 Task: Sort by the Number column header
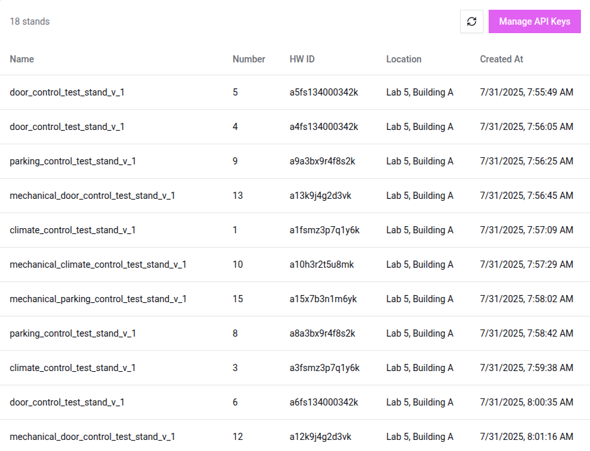point(249,59)
